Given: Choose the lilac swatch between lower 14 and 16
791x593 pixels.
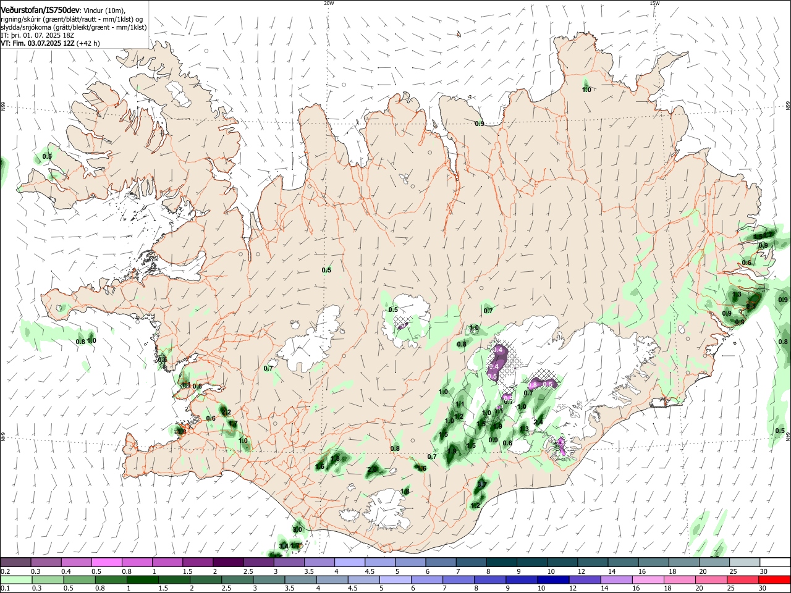Looking at the screenshot, I should (616, 579).
